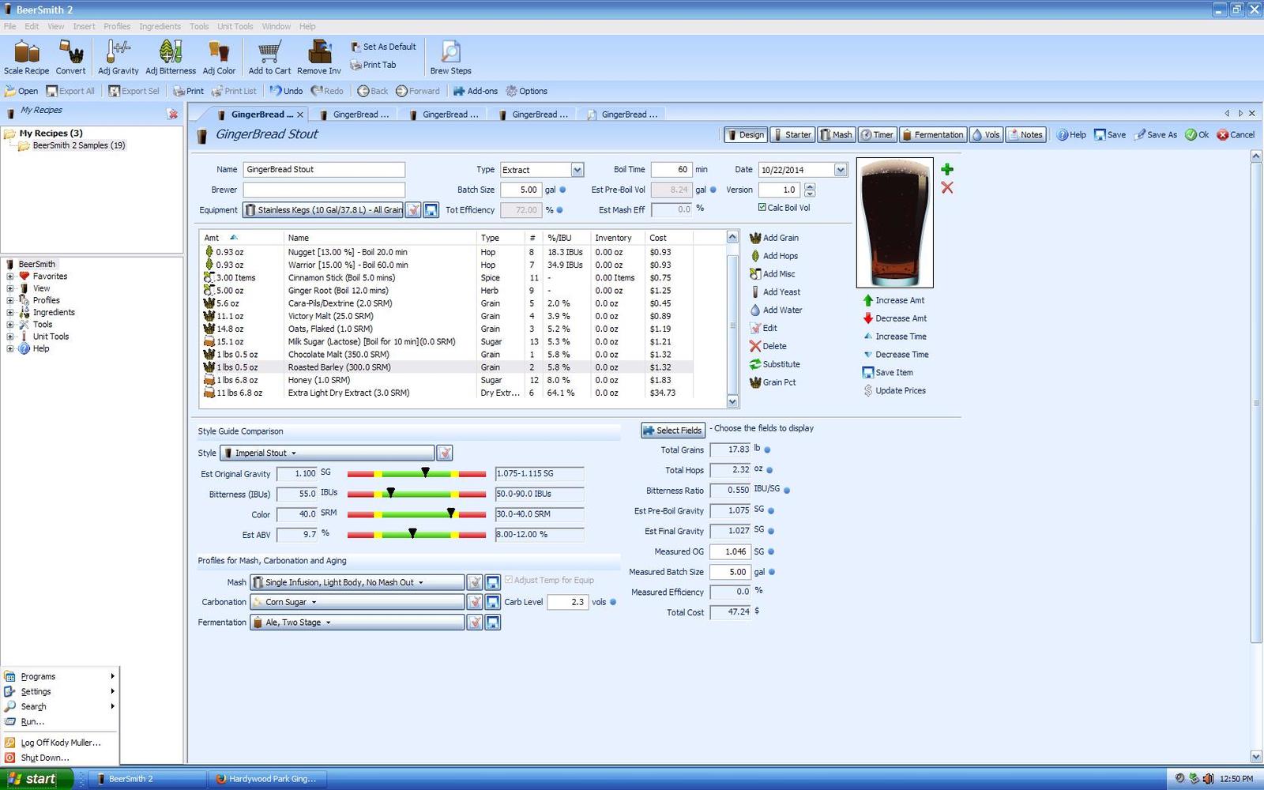1264x790 pixels.
Task: Click Add Yeast
Action: [x=774, y=292]
